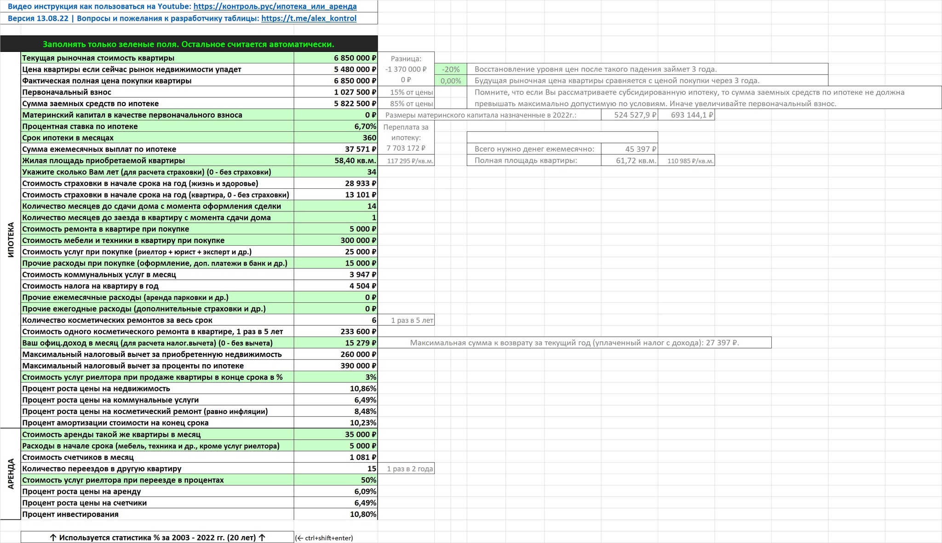Select monthly mortgage payment 37 571 ₽
The height and width of the screenshot is (543, 942).
336,149
